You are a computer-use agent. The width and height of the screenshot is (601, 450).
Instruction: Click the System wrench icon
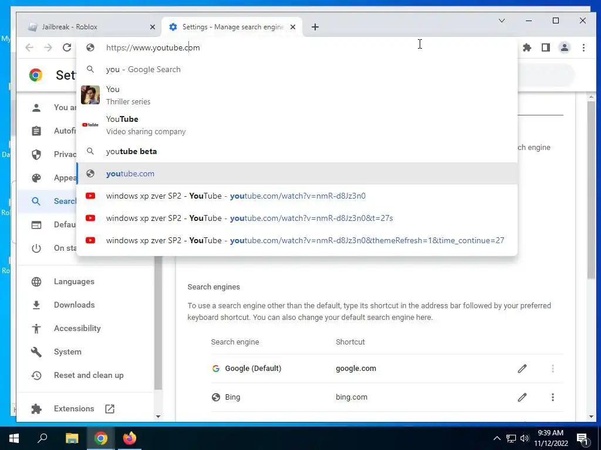pos(36,352)
